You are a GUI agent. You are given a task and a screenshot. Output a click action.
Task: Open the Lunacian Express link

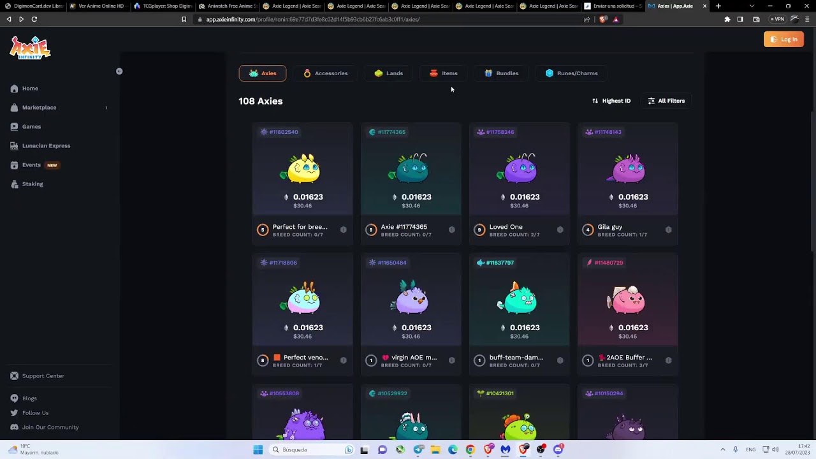click(x=47, y=146)
